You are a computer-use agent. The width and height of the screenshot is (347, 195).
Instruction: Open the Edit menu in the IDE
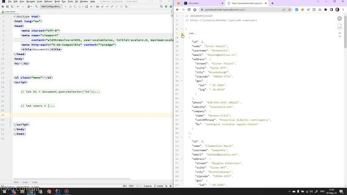pyautogui.click(x=16, y=2)
